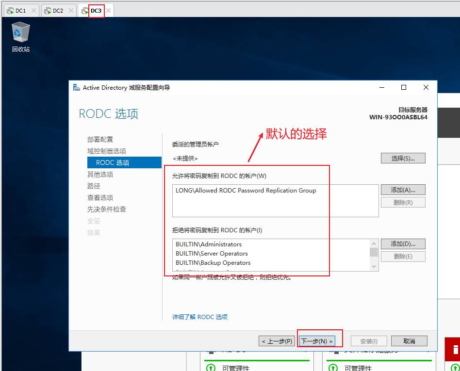Switch to the DC2 tab
This screenshot has width=460, height=371.
click(58, 11)
